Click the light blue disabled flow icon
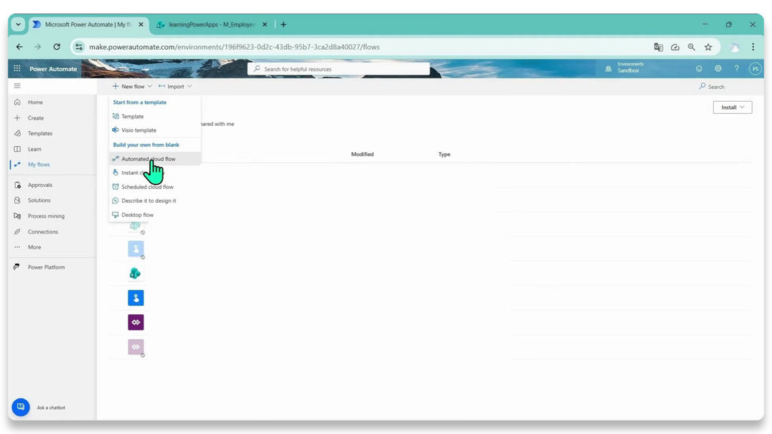The height and width of the screenshot is (434, 772). [136, 249]
